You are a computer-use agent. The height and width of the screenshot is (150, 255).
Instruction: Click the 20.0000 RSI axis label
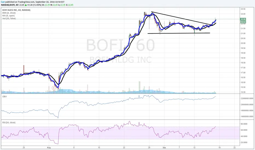tap(244, 142)
